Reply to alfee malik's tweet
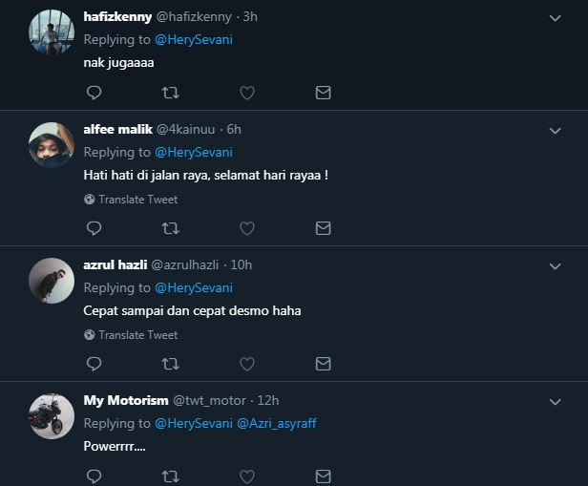 pyautogui.click(x=94, y=228)
